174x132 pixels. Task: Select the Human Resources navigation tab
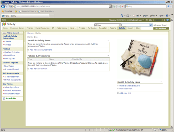point(43,28)
